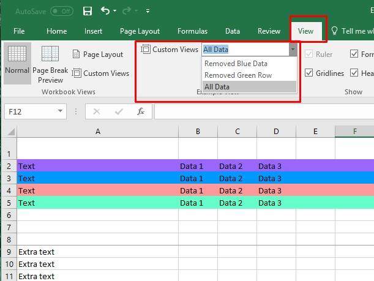This screenshot has height=281, width=374.
Task: Choose Removed Blue Data view
Action: click(236, 64)
